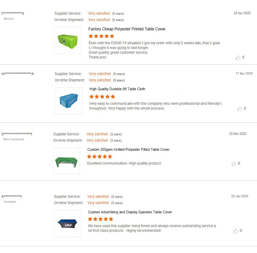257x253 pixels.
Task: Click the like count beside 22 Jan 2020 review
Action: (241, 231)
